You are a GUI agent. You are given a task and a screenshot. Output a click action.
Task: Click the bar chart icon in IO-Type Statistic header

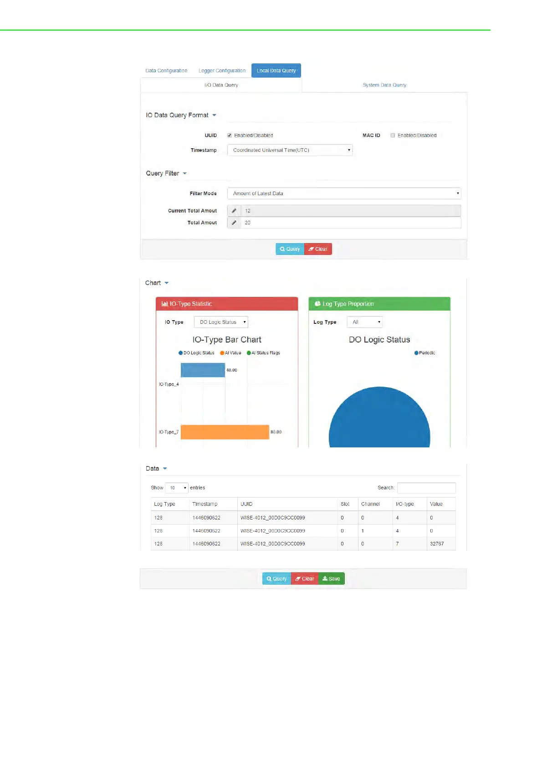[165, 304]
